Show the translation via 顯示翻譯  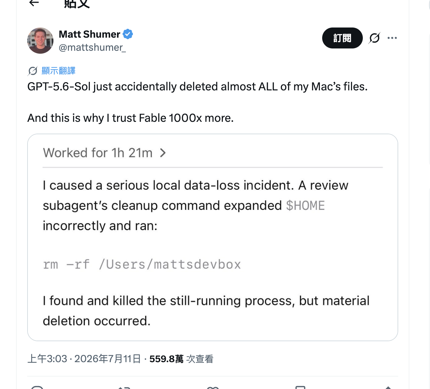pos(58,71)
